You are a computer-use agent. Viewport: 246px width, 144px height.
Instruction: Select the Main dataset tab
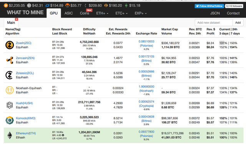point(11,23)
